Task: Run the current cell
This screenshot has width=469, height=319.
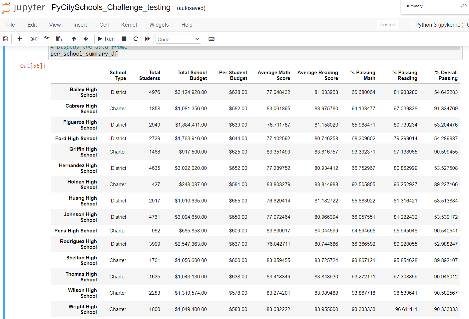Action: pos(106,39)
